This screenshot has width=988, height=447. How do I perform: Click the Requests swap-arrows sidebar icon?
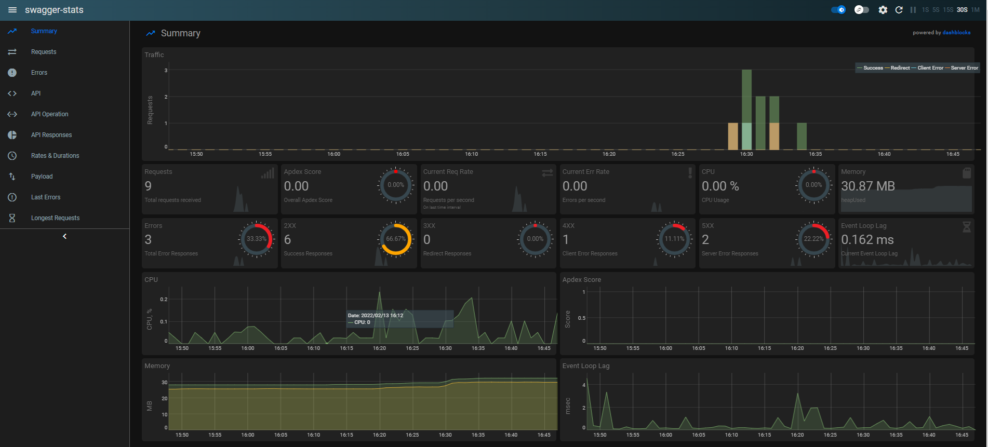click(12, 52)
